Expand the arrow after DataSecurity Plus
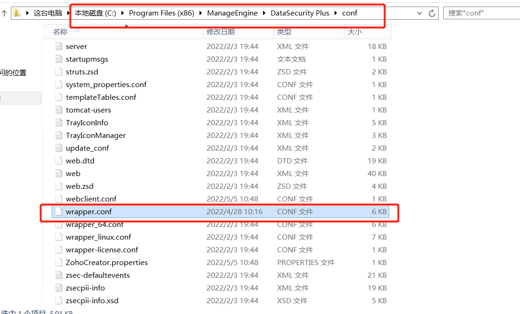520x314 pixels. click(336, 13)
